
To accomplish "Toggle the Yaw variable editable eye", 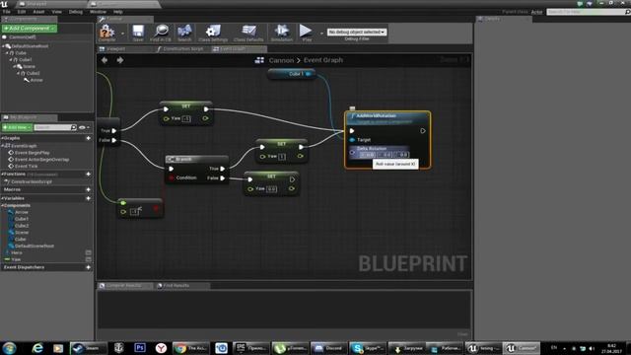I will point(88,259).
